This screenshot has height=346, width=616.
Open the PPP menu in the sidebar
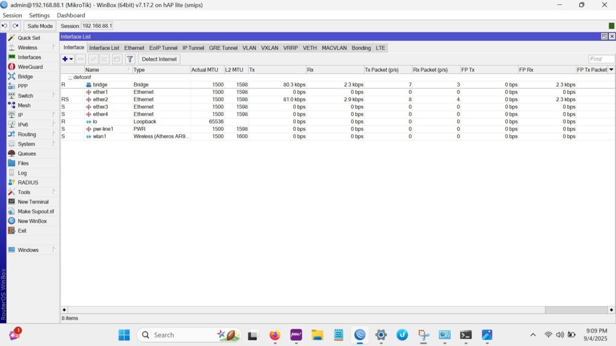tap(22, 86)
